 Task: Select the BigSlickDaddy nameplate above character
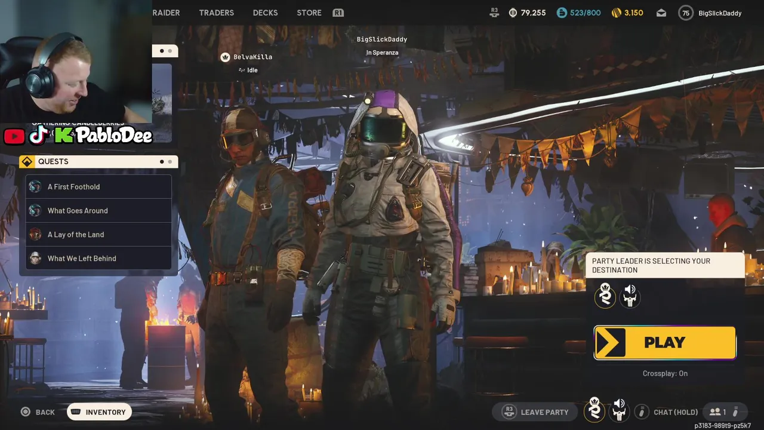point(382,39)
